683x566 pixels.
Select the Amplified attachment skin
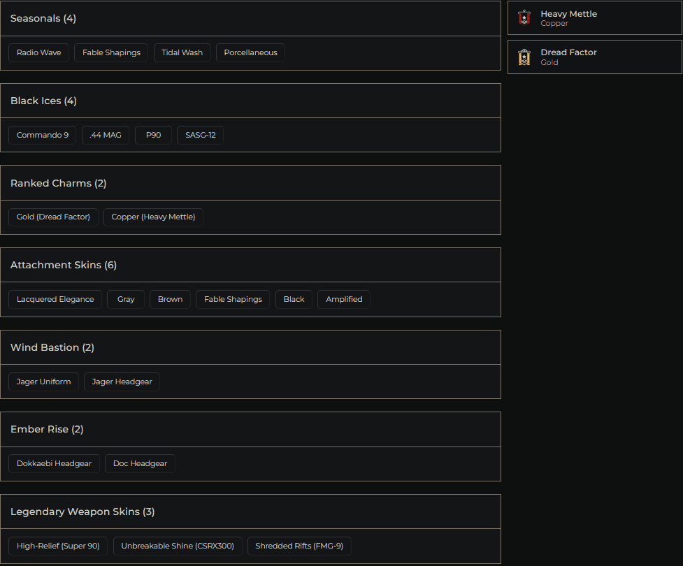[x=343, y=299]
